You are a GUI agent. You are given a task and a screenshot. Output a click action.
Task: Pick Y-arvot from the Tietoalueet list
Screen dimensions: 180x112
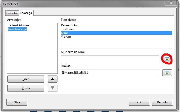tap(66, 36)
